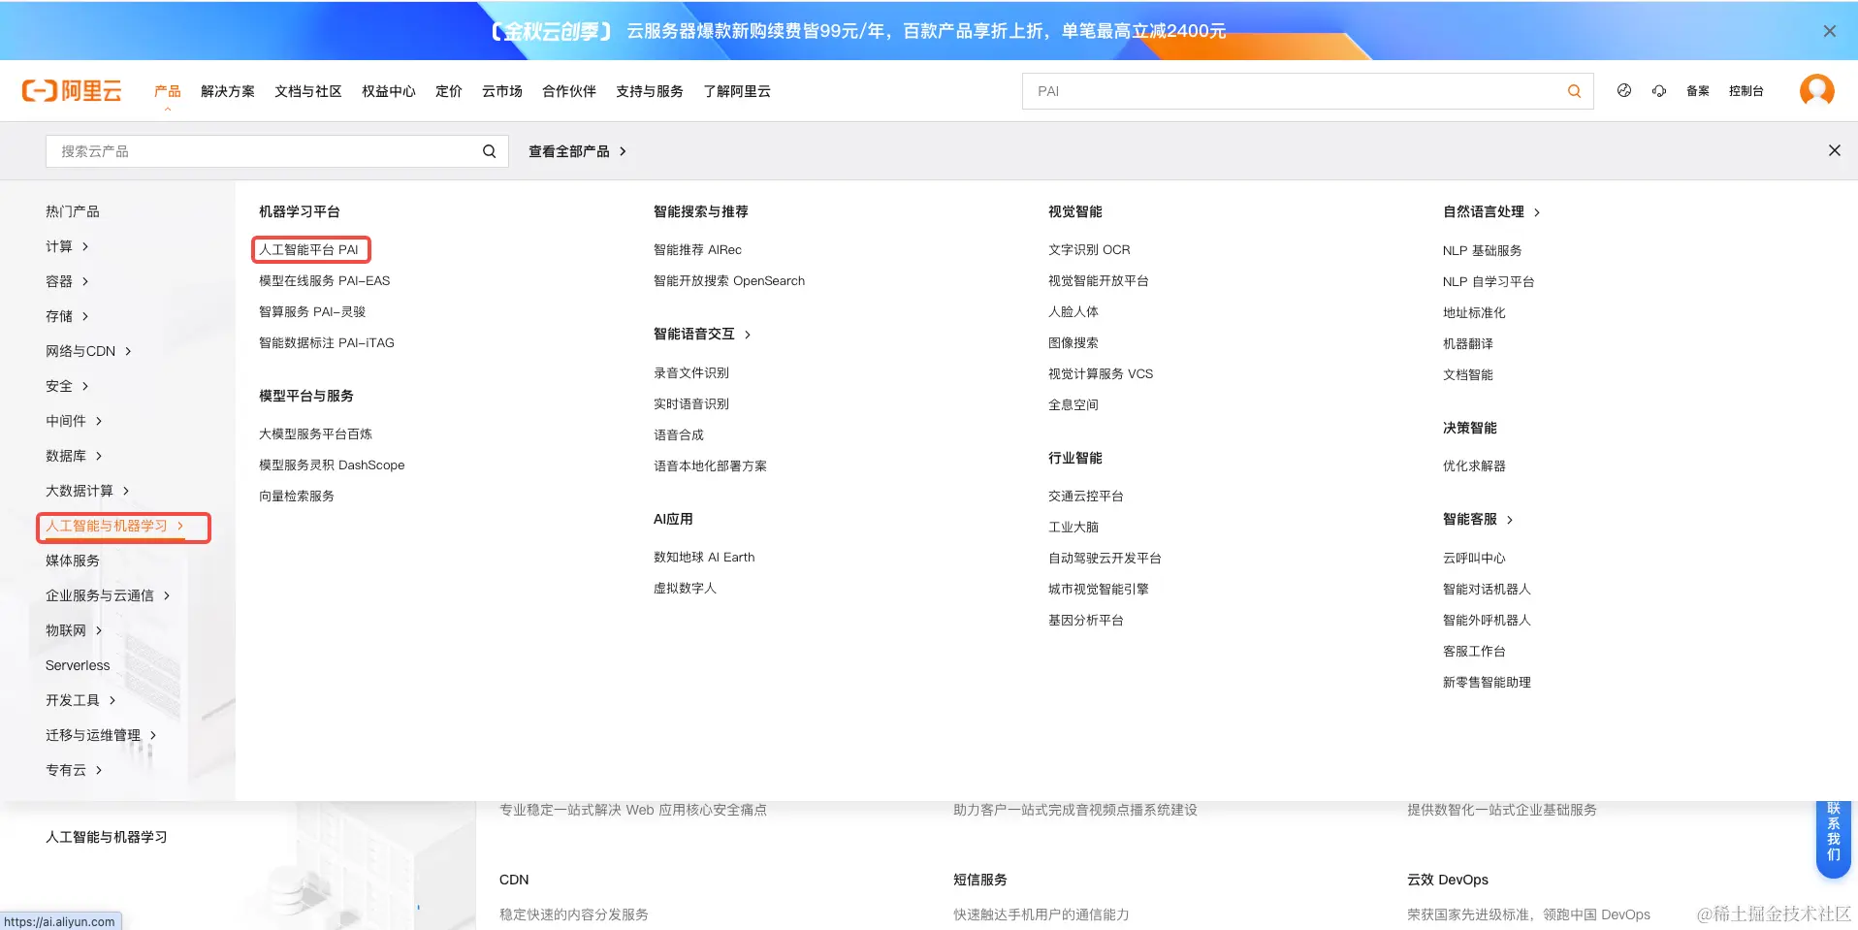Open the 支持与服务 navigation item
Viewport: 1858px width, 930px height.
click(x=650, y=91)
